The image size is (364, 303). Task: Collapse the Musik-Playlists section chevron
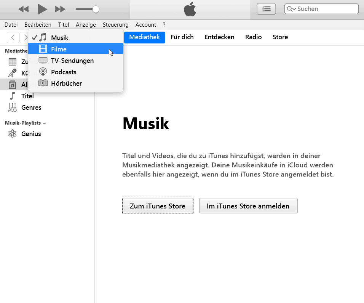pyautogui.click(x=45, y=123)
